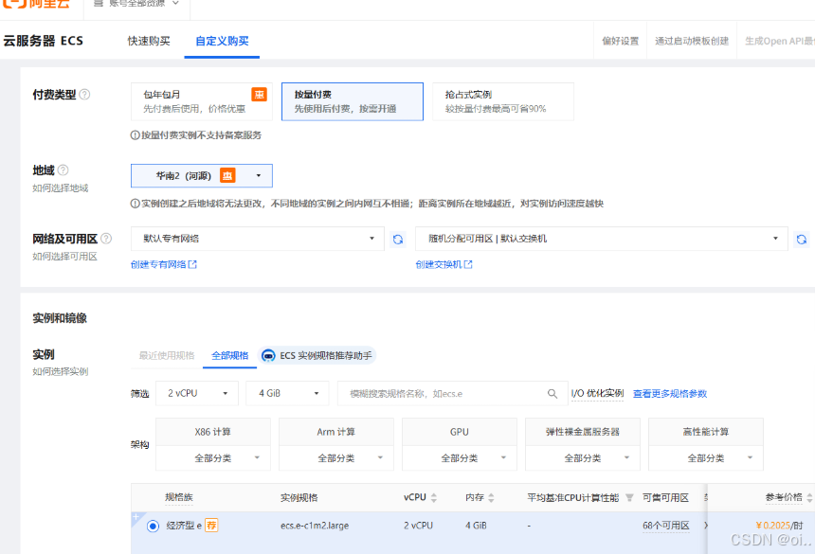Click the search magnifier in spec filter

click(x=552, y=394)
